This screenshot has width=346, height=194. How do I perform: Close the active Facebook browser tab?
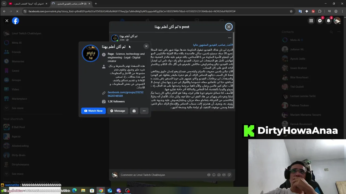coord(89,4)
